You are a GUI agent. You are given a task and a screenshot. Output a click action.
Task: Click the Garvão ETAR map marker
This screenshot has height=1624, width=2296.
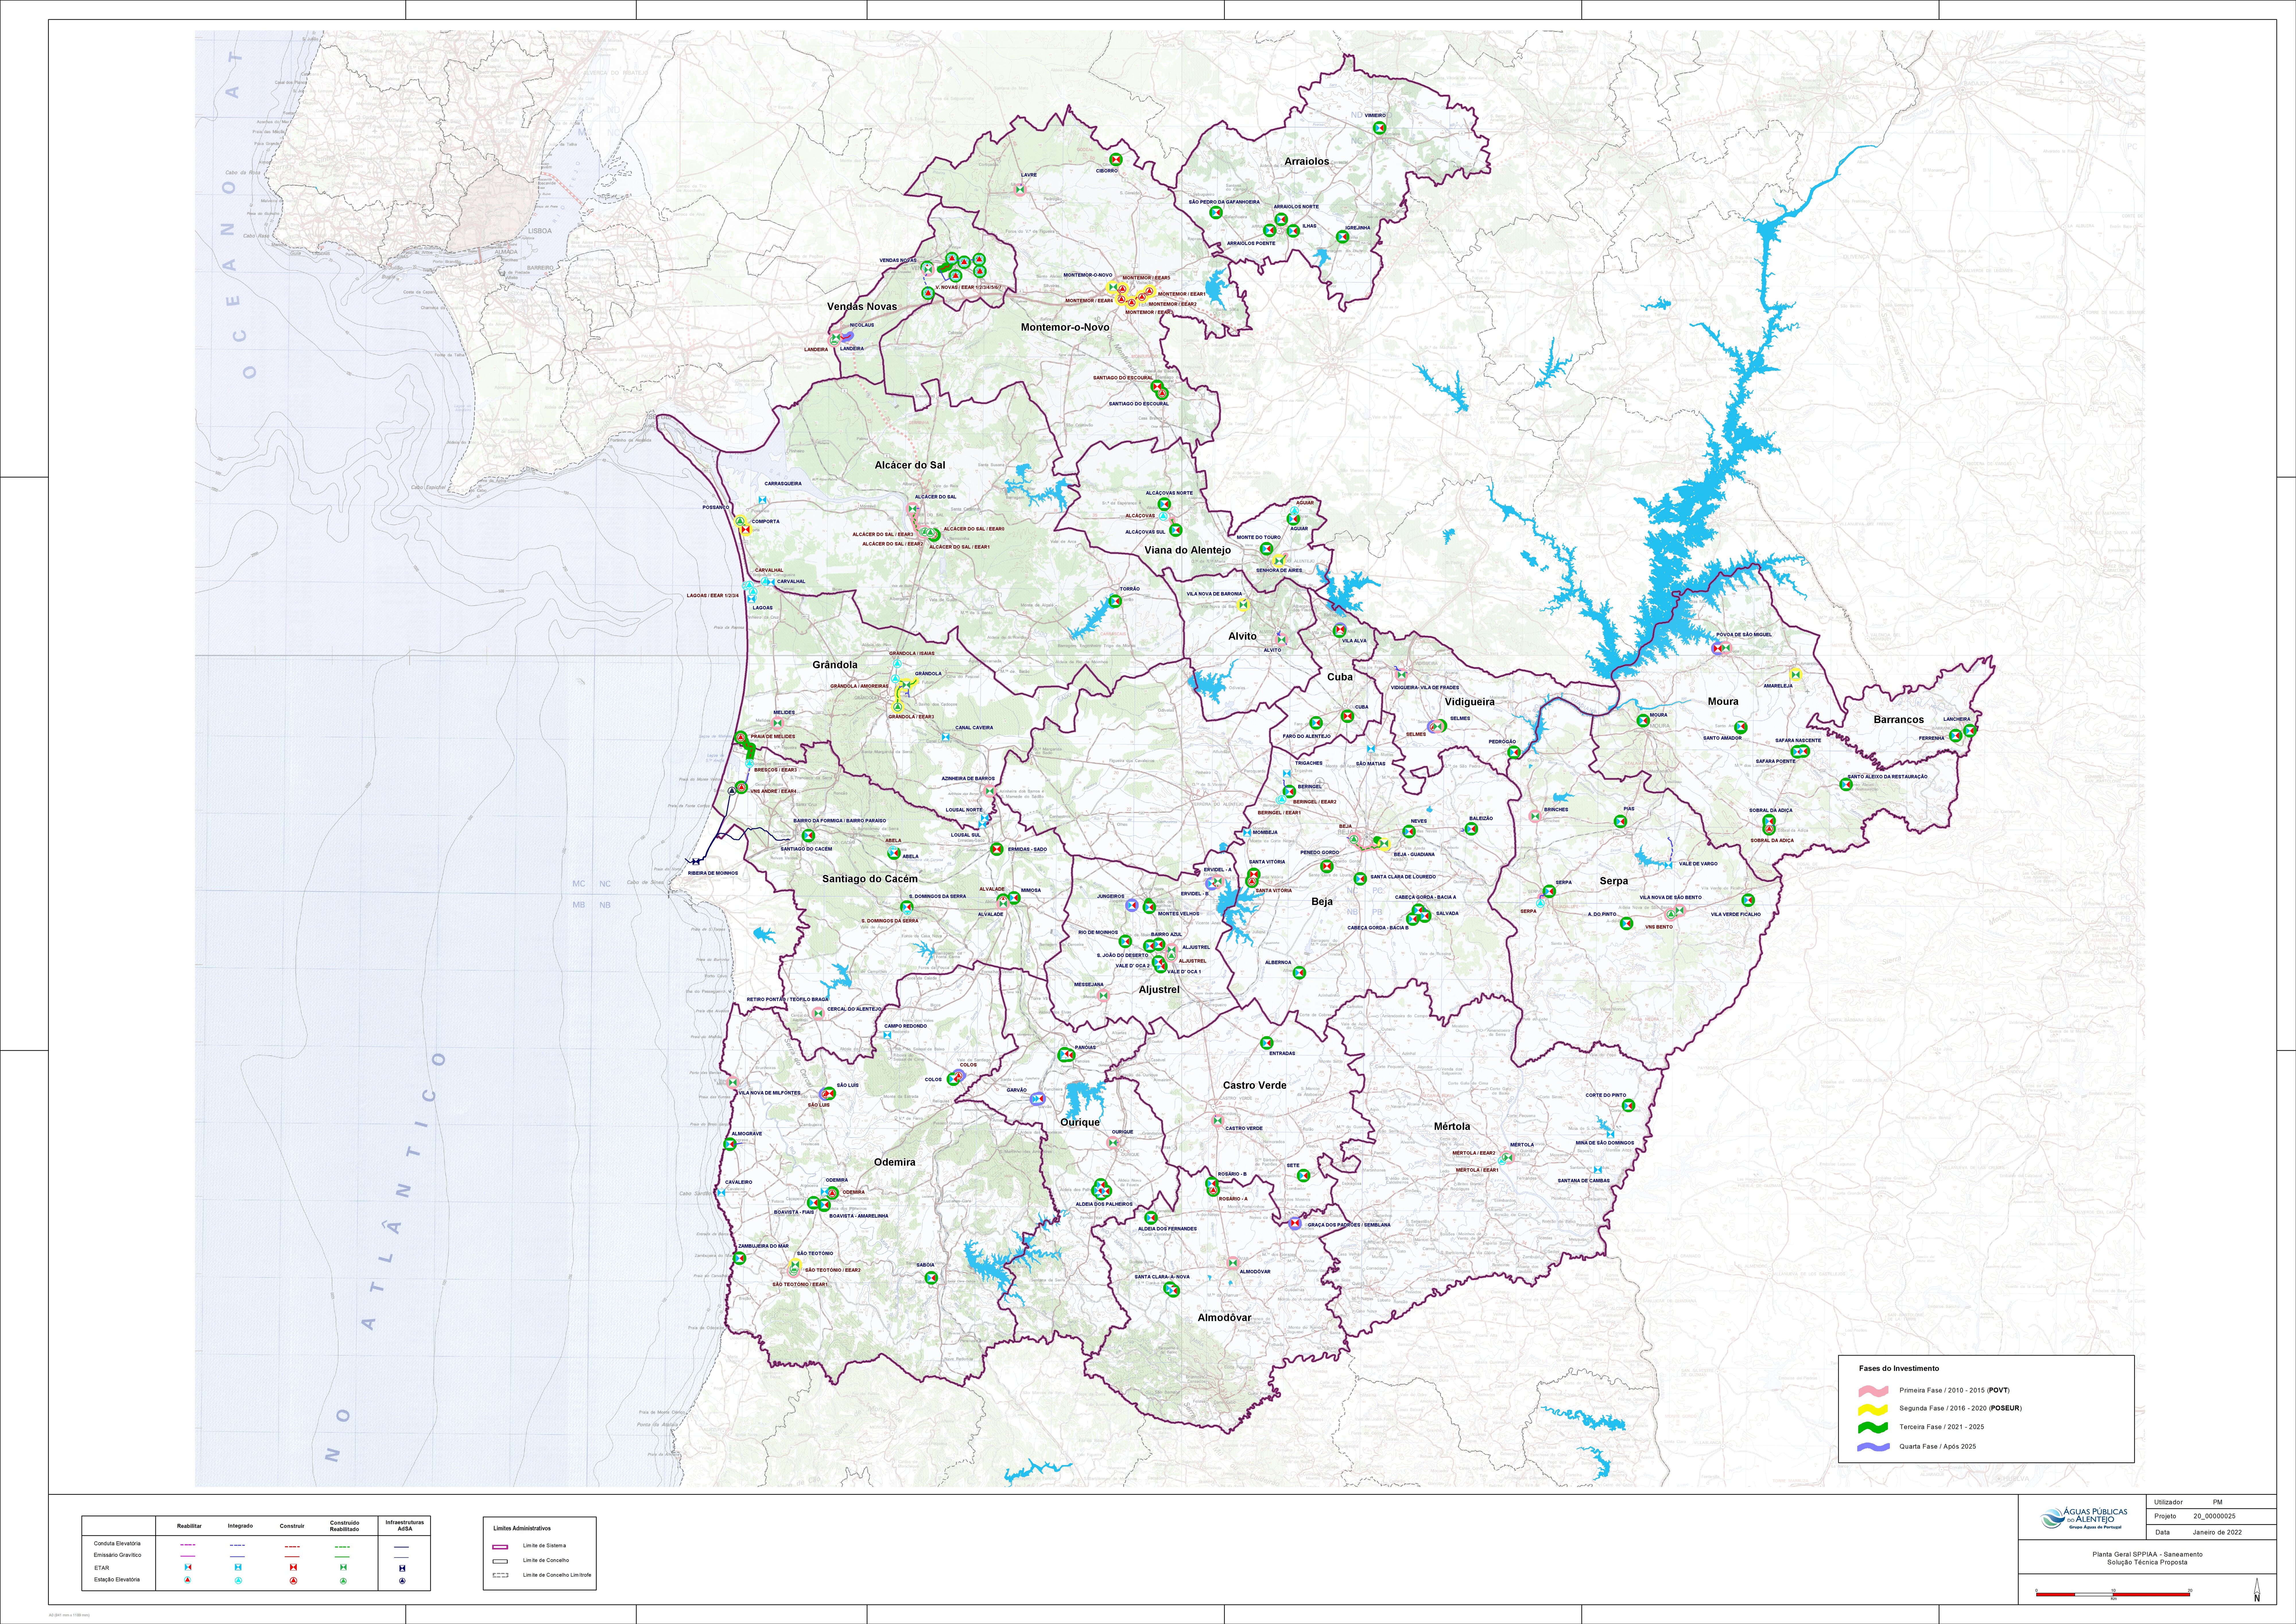coord(1038,1099)
